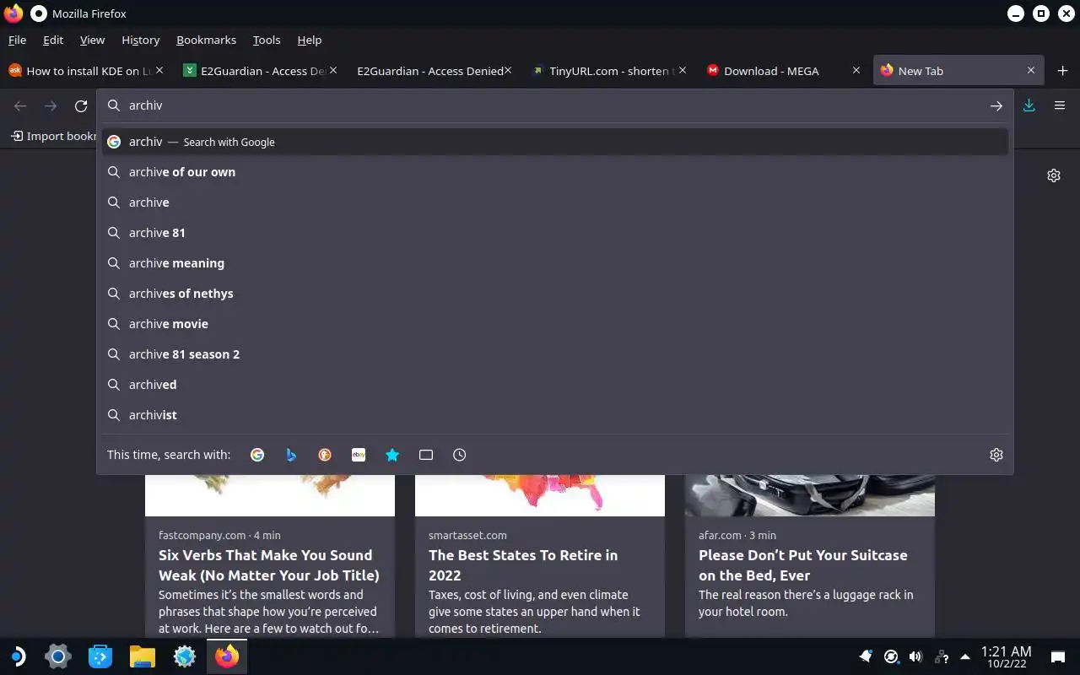Viewport: 1080px width, 675px height.
Task: Reload the current page
Action: [x=81, y=105]
